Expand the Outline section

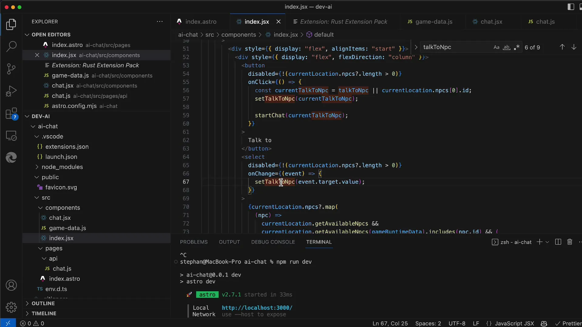43,304
